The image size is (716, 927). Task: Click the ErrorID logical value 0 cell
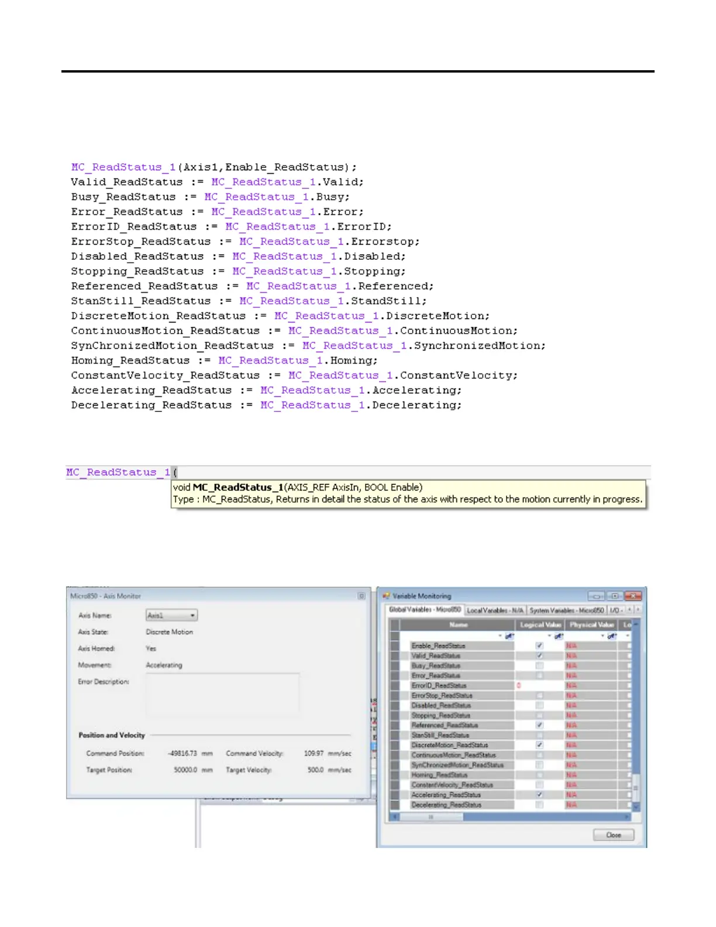point(539,685)
